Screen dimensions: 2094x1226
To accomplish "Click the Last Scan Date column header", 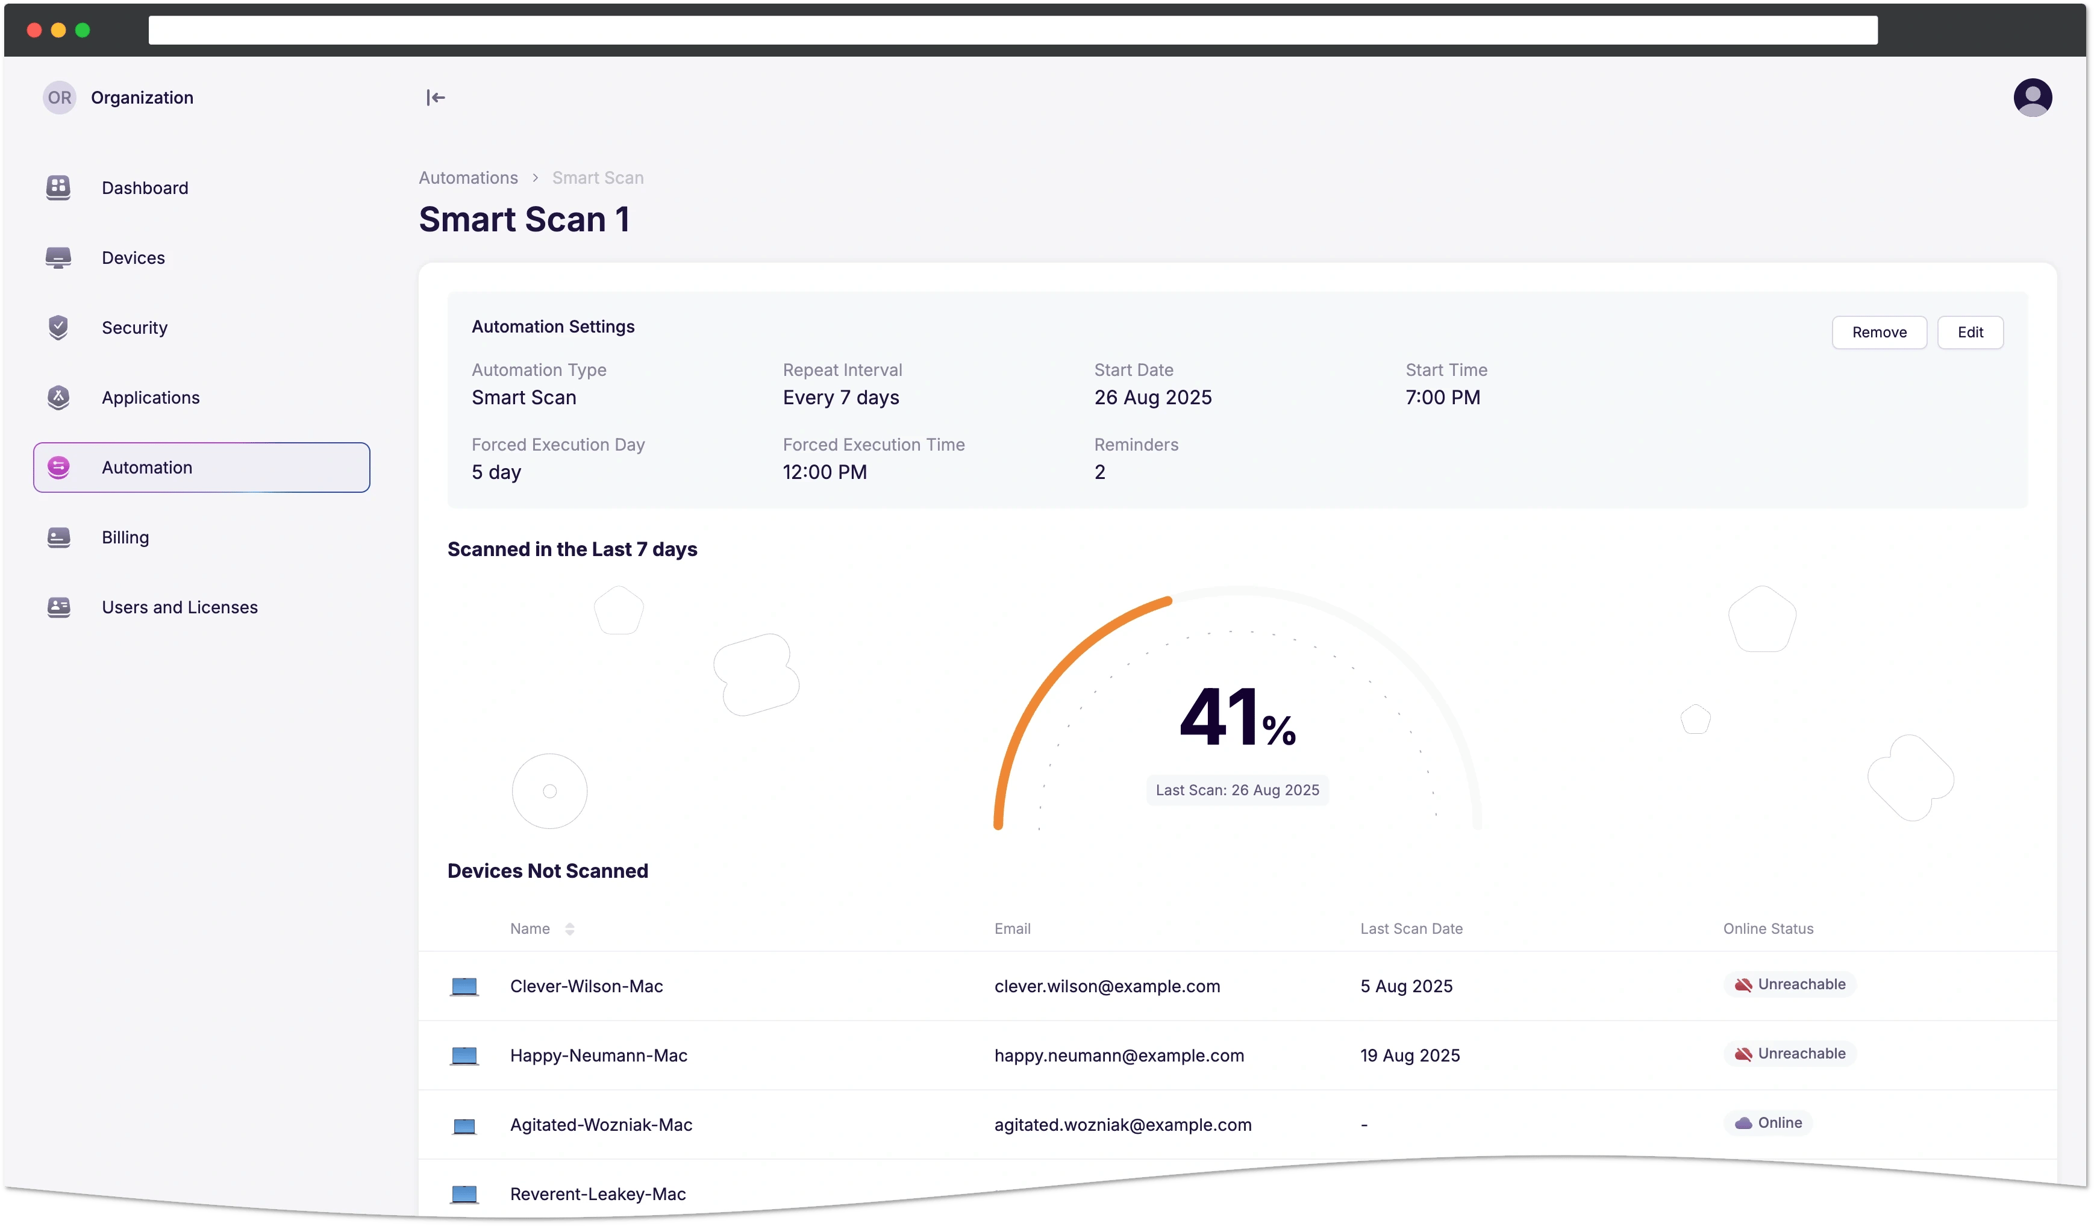I will point(1411,929).
